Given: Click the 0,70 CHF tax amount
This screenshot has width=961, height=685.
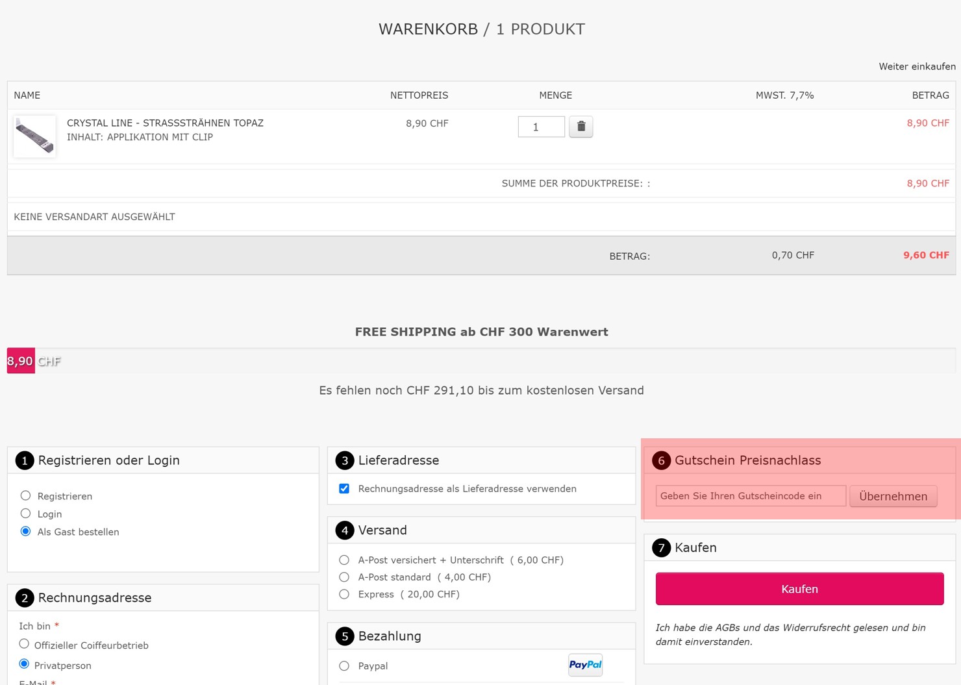Looking at the screenshot, I should pos(793,255).
